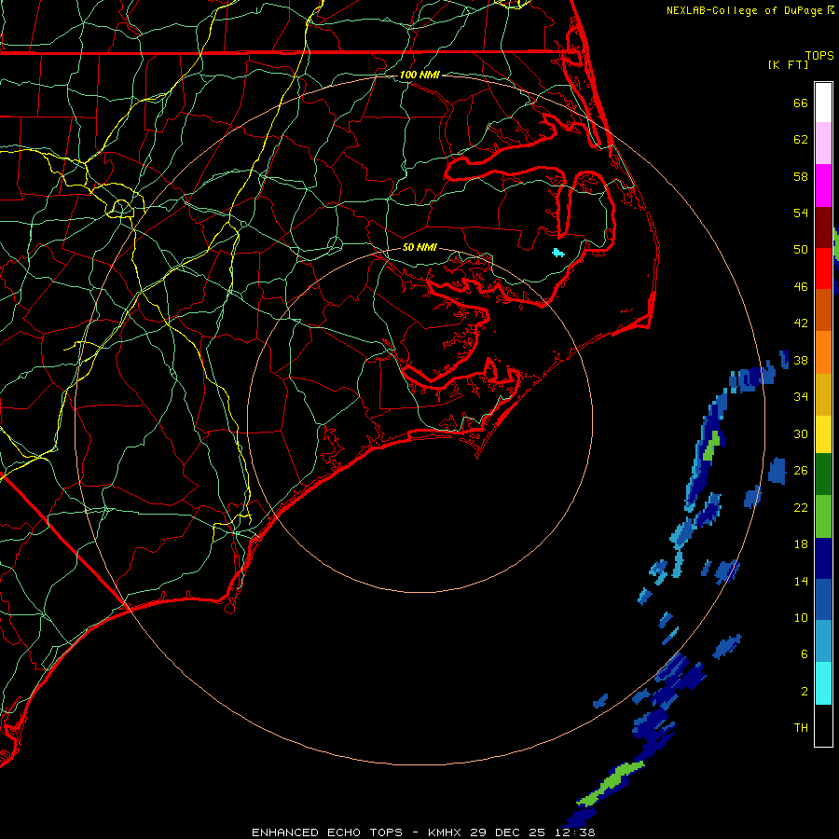Select the white swatch above legend value 66
The width and height of the screenshot is (839, 839).
tap(823, 103)
